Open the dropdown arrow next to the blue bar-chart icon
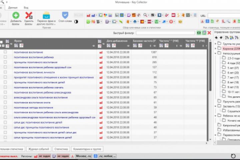This screenshot has height=160, width=240. (96, 15)
